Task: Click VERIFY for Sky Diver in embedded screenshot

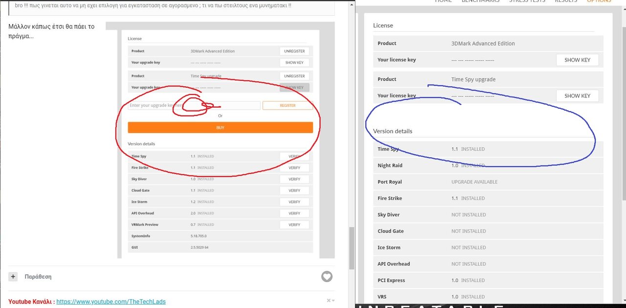Action: (294, 179)
